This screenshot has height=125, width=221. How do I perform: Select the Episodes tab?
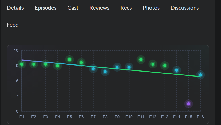(x=46, y=8)
